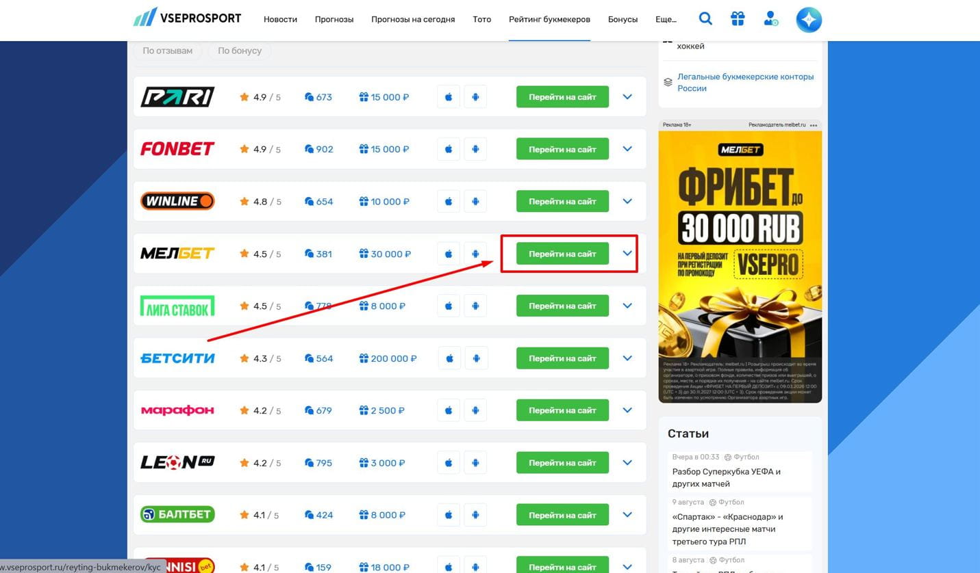Expand the Мелбет row chevron

pyautogui.click(x=627, y=254)
